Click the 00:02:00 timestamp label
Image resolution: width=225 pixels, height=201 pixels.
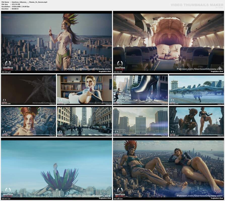[x=6, y=104]
